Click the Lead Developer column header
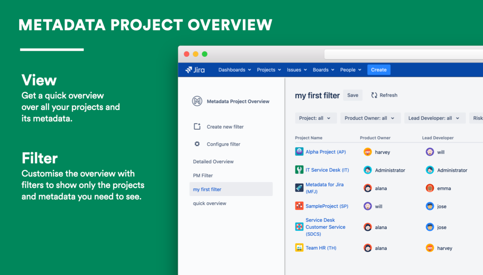This screenshot has width=483, height=275. pyautogui.click(x=438, y=138)
